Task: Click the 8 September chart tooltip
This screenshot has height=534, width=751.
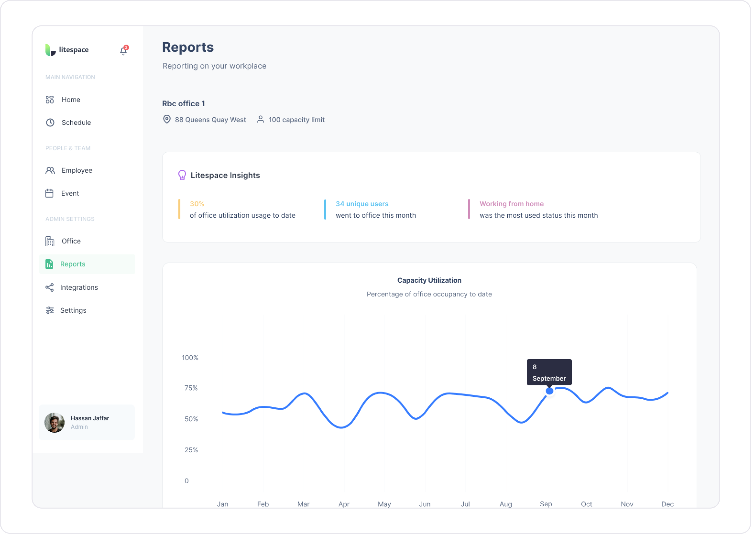Action: [549, 372]
